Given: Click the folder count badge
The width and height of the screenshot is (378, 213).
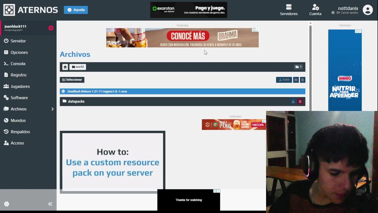Looking at the screenshot, I should coord(298,67).
